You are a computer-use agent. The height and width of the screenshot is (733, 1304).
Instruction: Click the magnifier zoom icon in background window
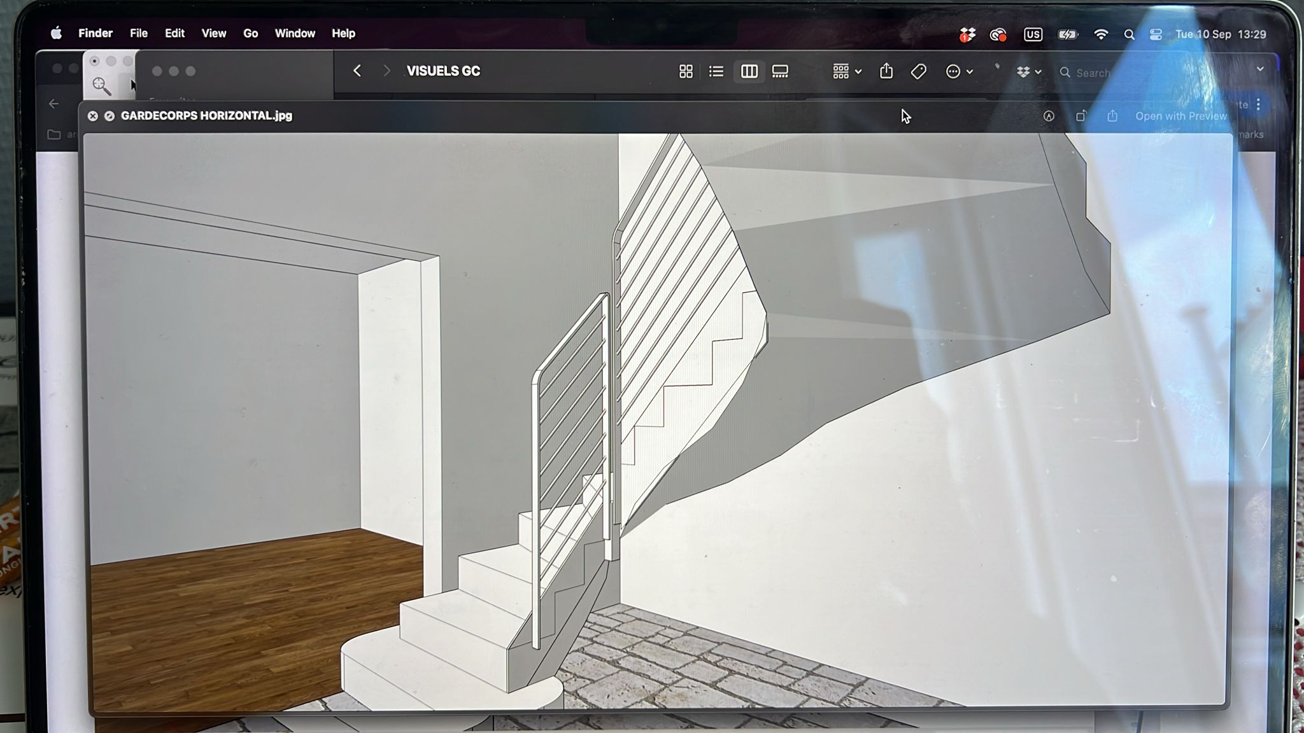(102, 86)
